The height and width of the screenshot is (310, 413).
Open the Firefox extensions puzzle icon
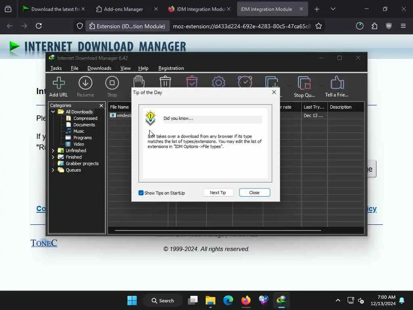coord(374,26)
